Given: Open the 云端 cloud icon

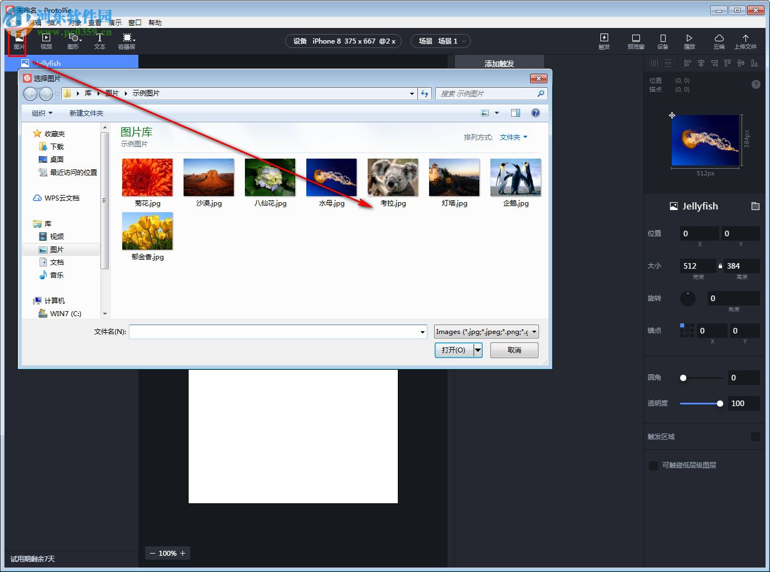Looking at the screenshot, I should coord(719,41).
